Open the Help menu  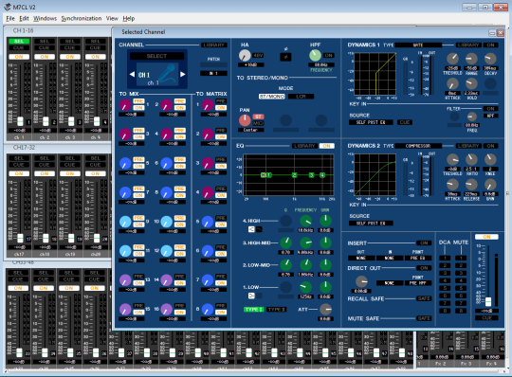pyautogui.click(x=129, y=19)
